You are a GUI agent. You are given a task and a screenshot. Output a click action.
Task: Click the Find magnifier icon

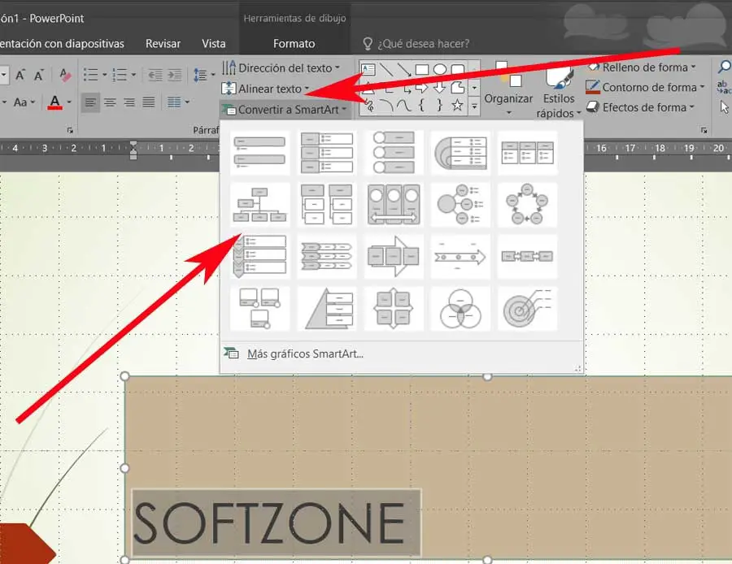coord(724,67)
